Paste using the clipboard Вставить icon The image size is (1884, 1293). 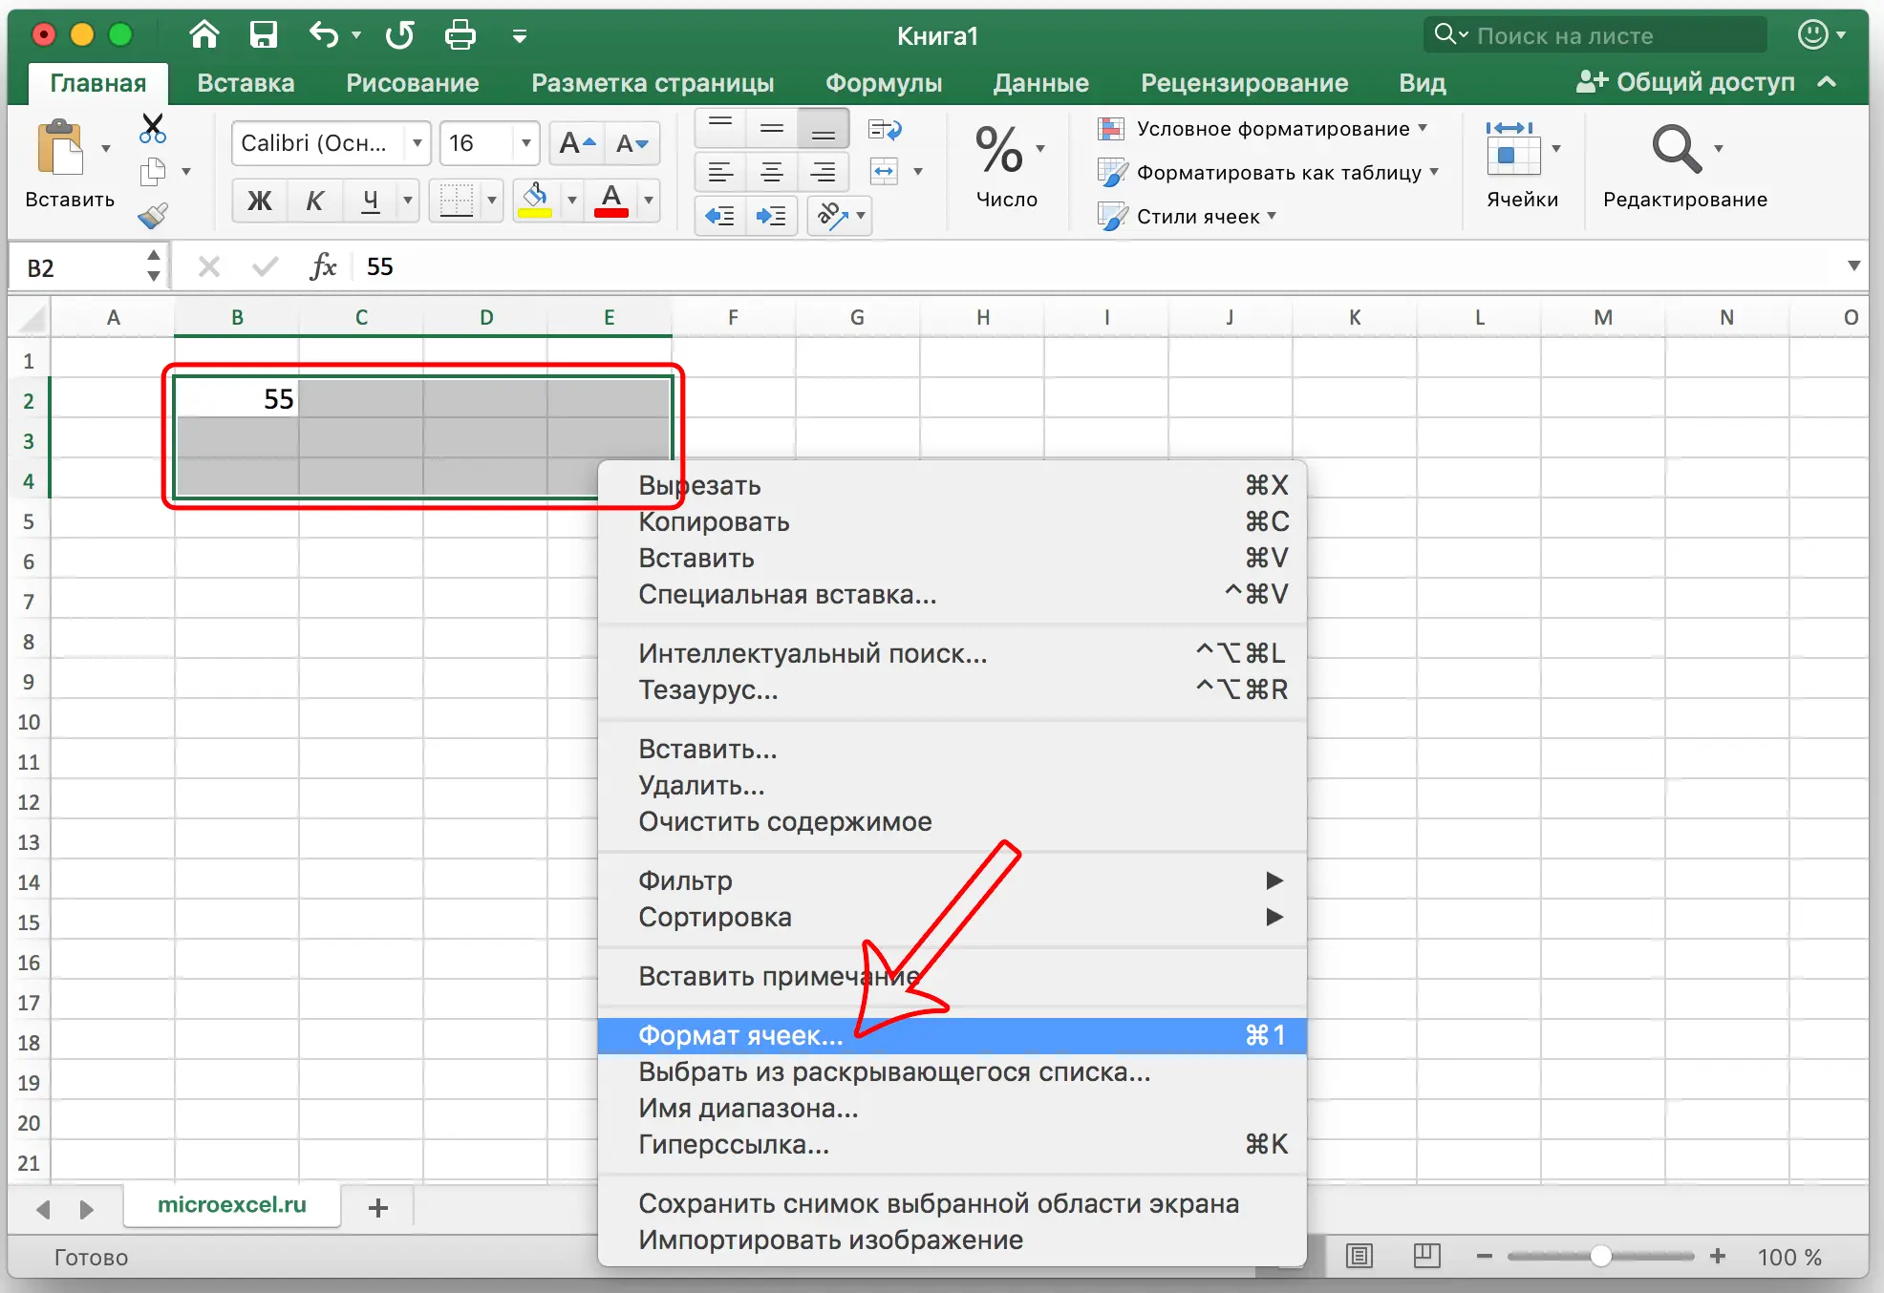(x=61, y=148)
